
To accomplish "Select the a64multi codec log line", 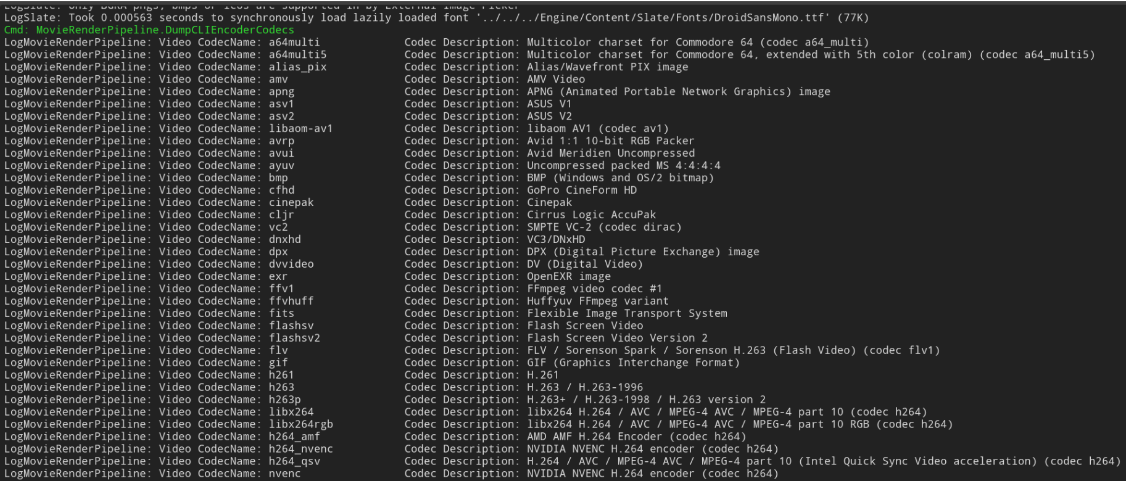I will click(x=436, y=42).
